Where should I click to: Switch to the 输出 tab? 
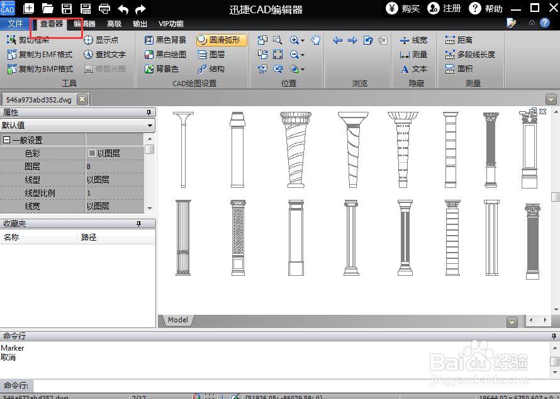140,24
